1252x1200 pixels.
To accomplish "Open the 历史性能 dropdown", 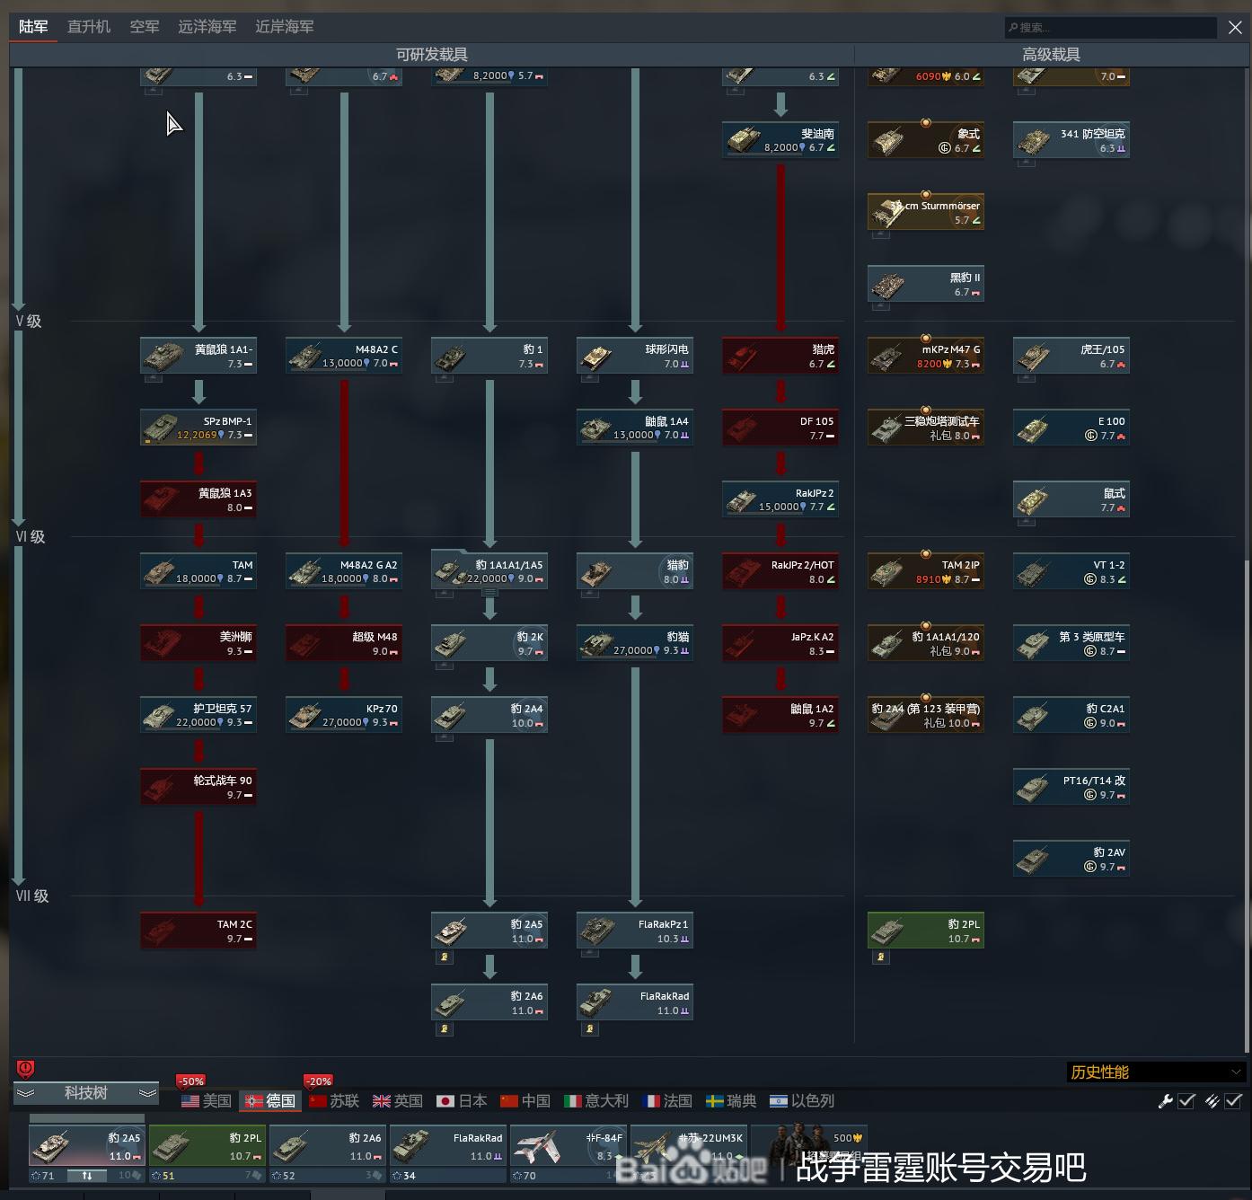I will [1156, 1072].
